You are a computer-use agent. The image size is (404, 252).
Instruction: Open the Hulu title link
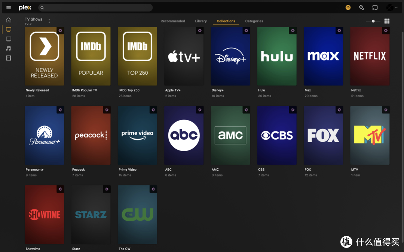pyautogui.click(x=261, y=90)
